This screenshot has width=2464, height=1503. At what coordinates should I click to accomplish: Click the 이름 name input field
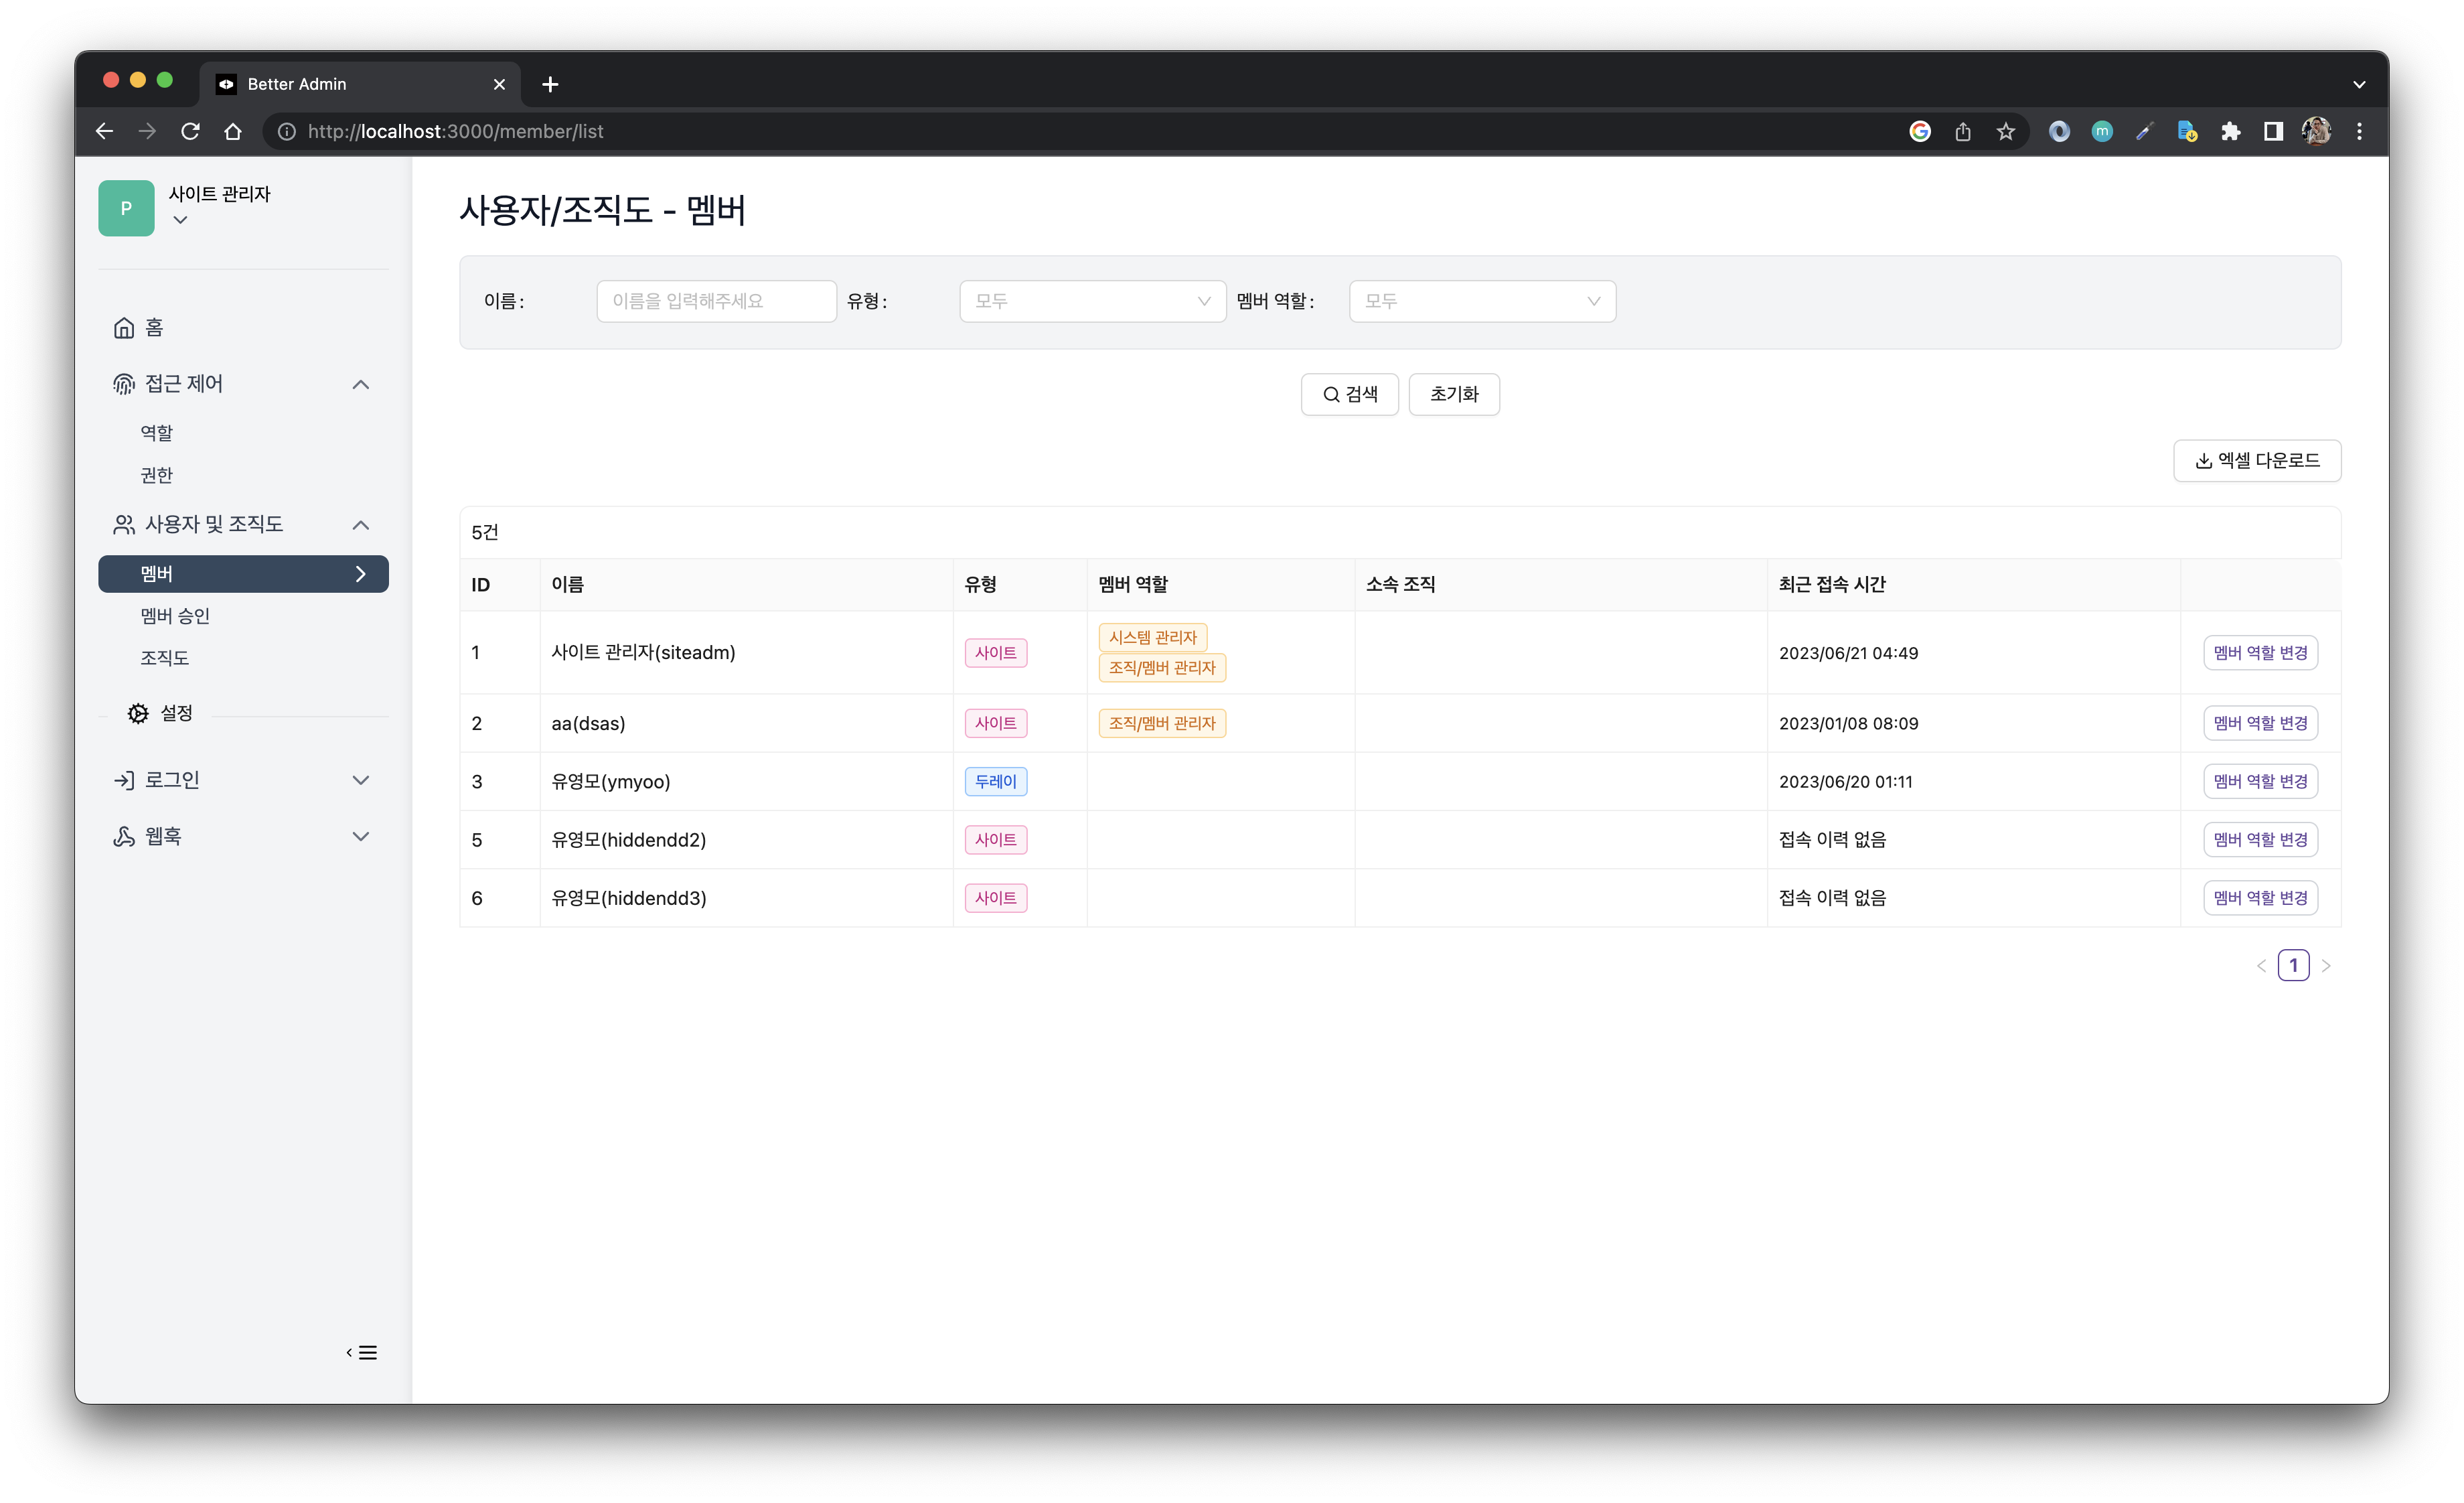click(x=716, y=301)
